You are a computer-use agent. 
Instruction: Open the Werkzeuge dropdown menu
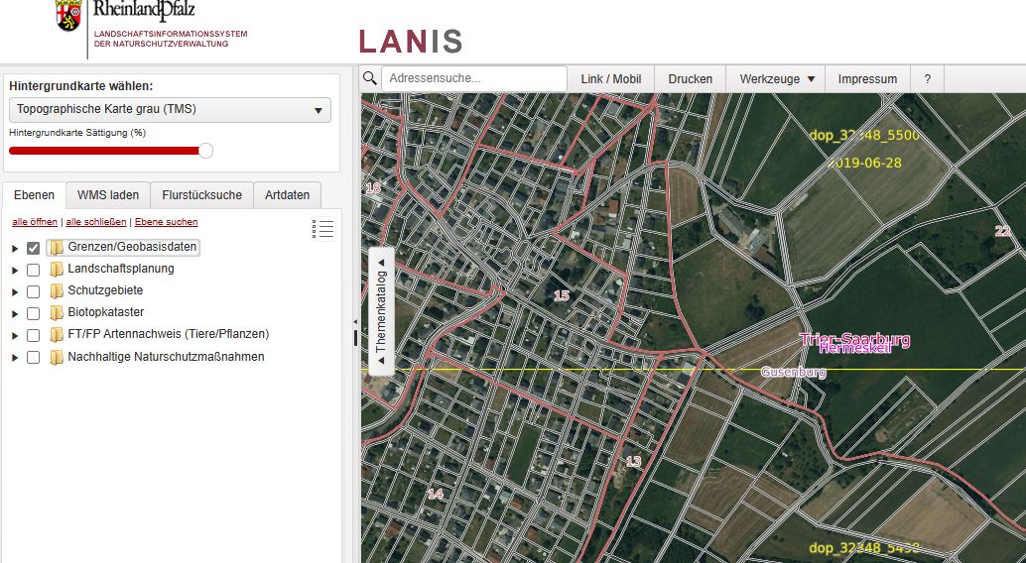[x=777, y=79]
